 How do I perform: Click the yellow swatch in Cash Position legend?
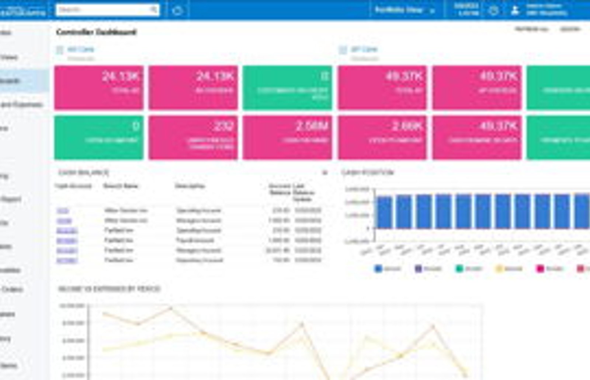coord(499,268)
